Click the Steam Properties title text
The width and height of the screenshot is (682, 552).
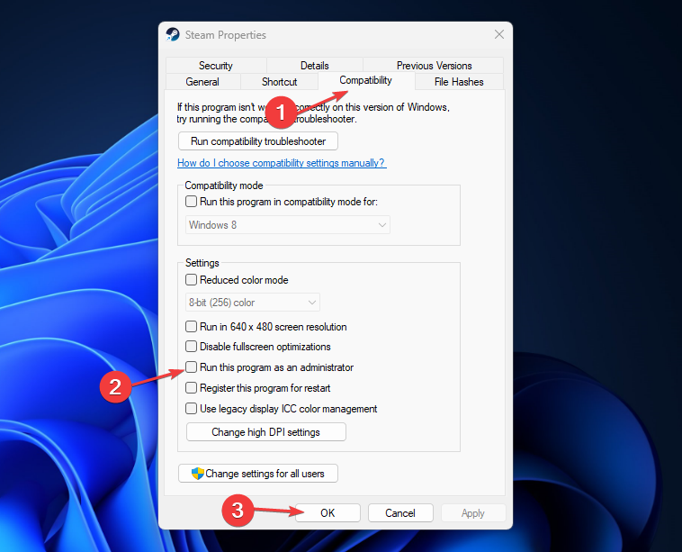tap(225, 35)
